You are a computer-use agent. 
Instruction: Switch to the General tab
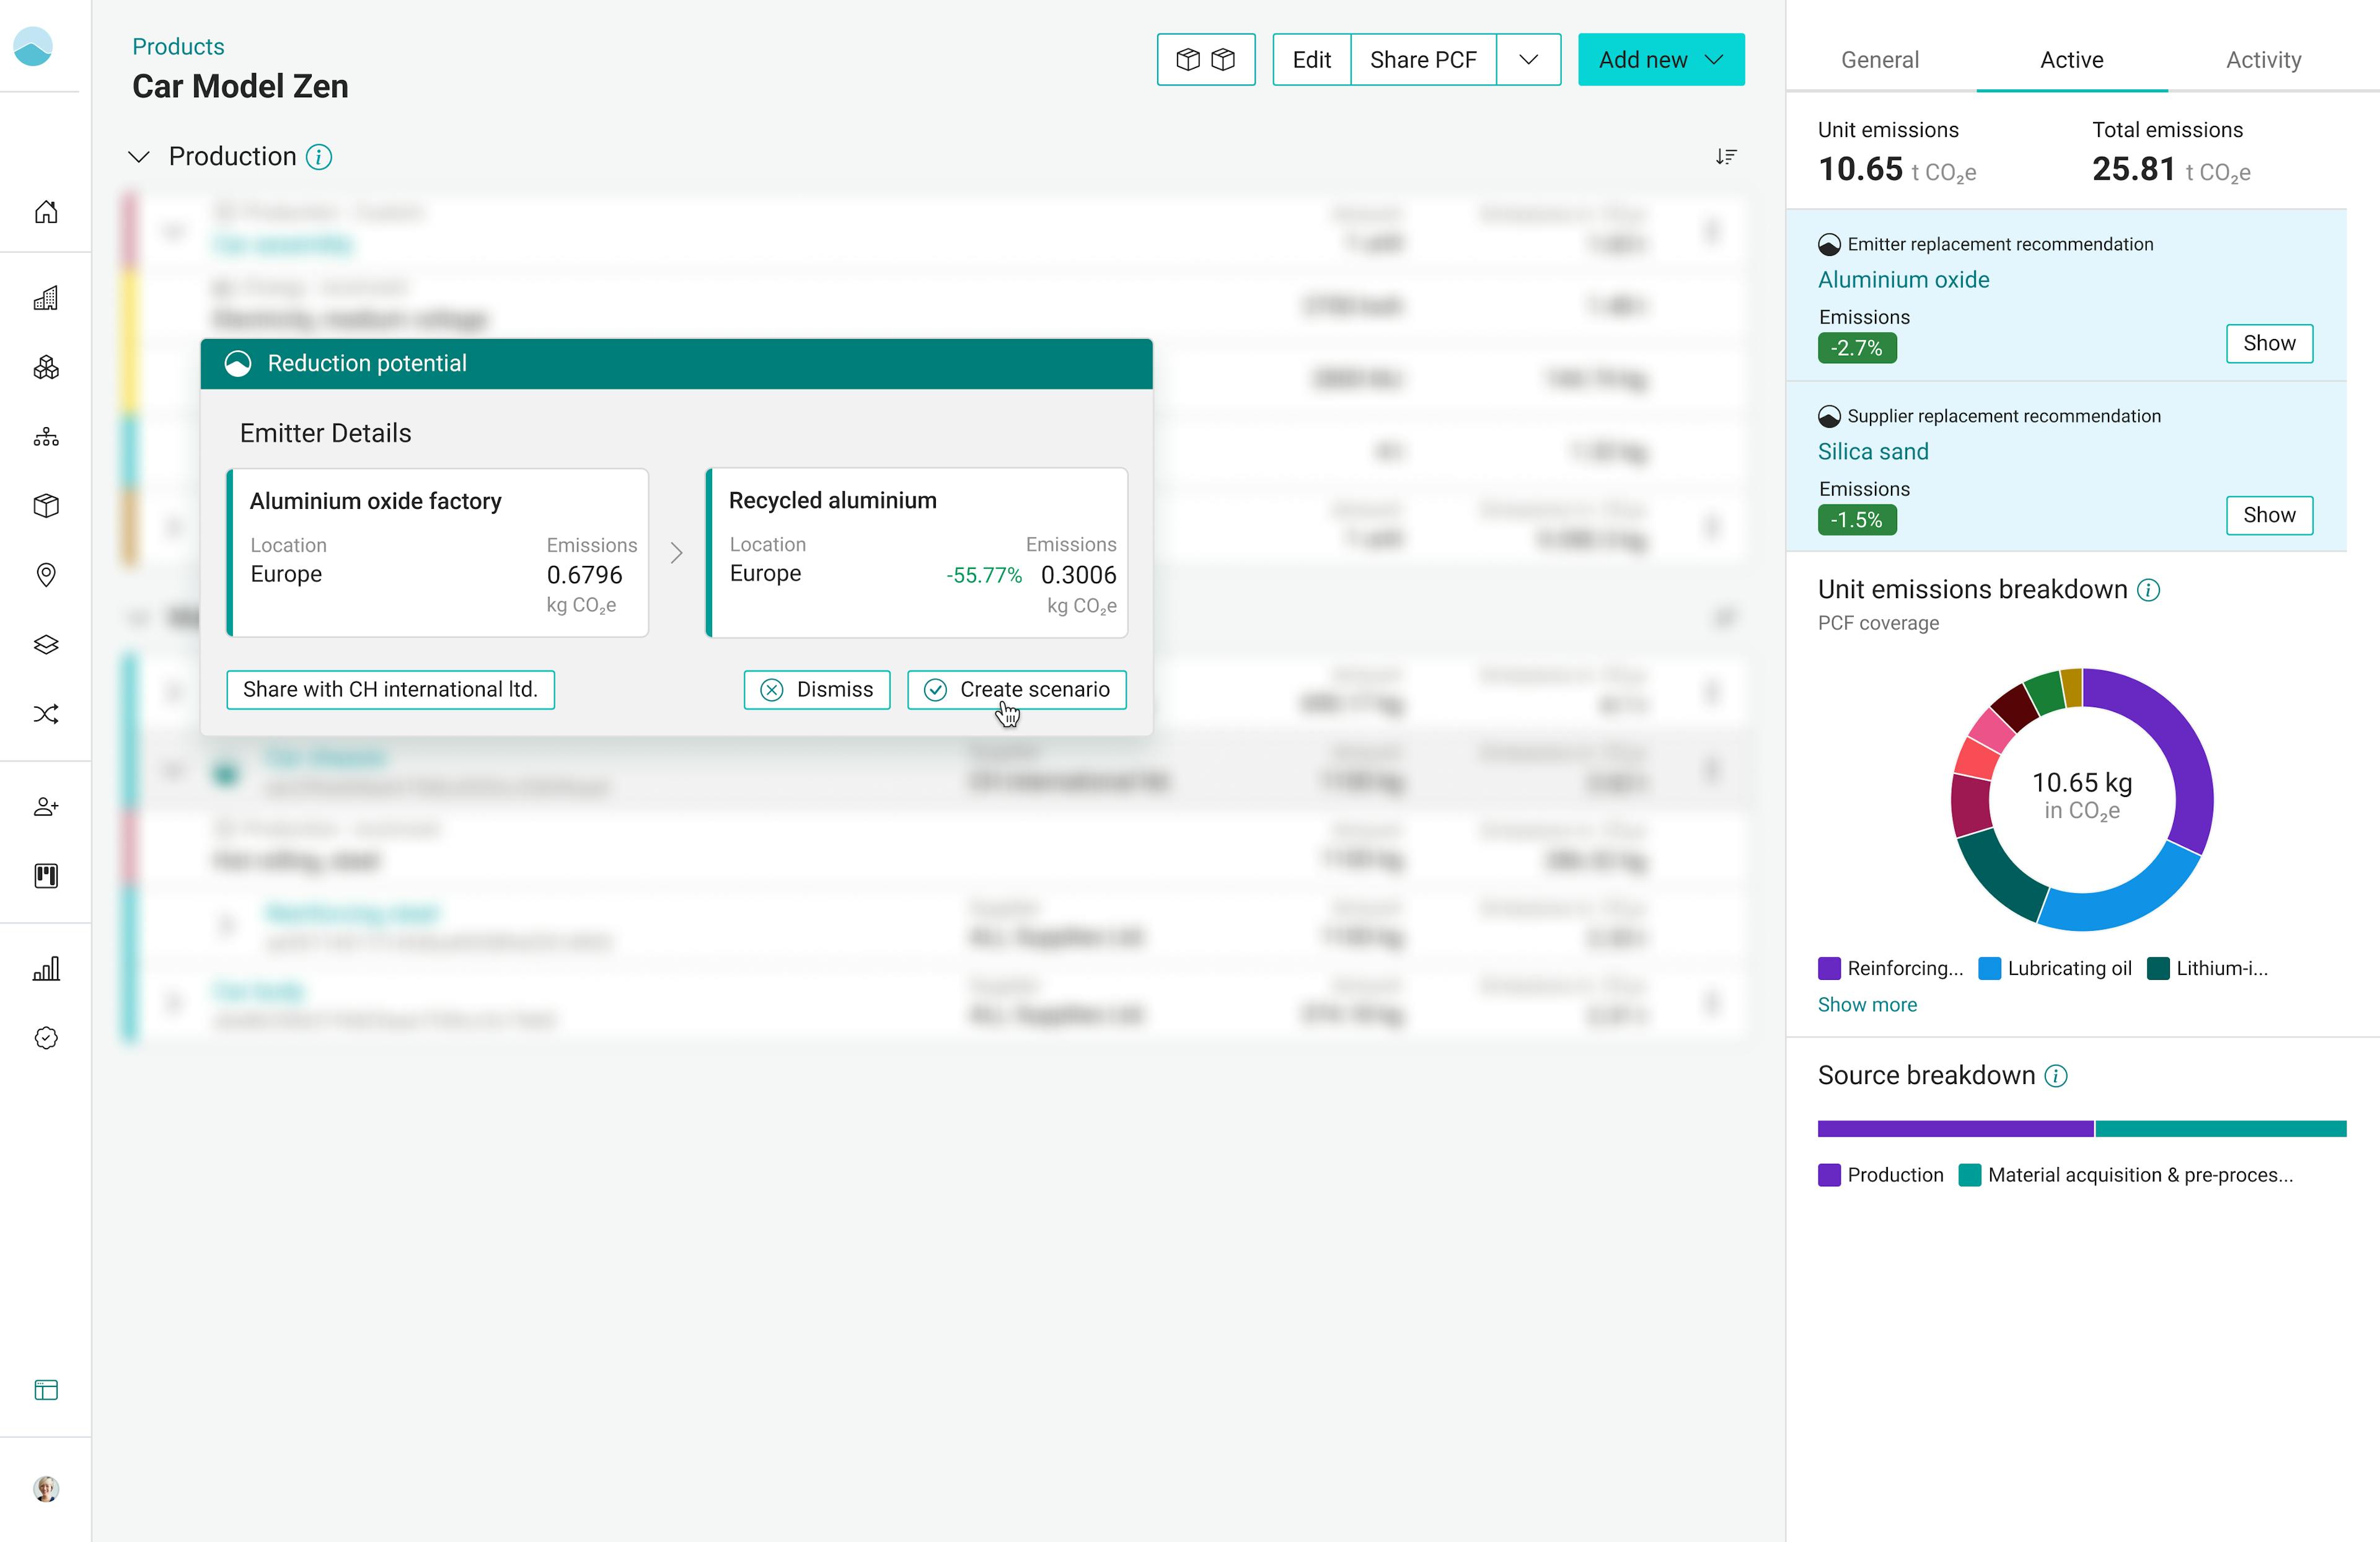pyautogui.click(x=1879, y=60)
